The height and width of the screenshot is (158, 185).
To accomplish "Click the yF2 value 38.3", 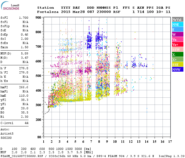I will pos(25,100).
